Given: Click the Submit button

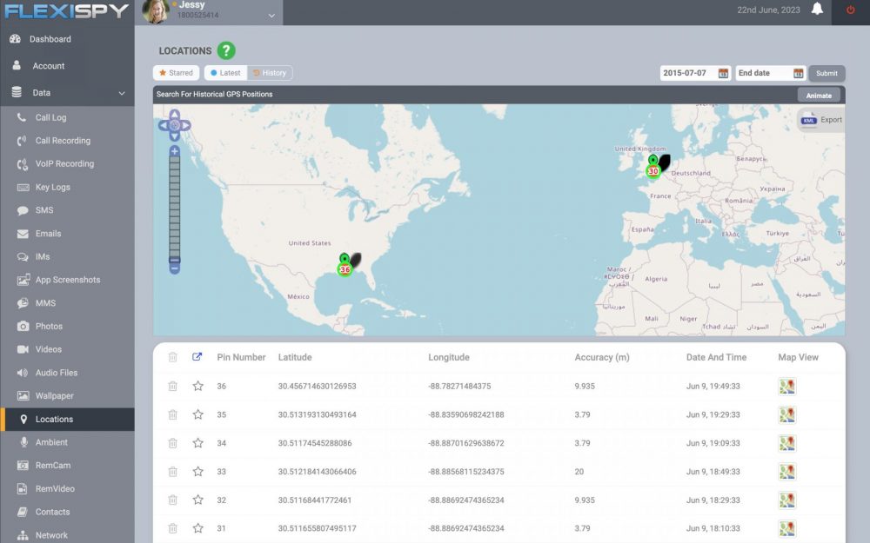Looking at the screenshot, I should click(x=826, y=73).
